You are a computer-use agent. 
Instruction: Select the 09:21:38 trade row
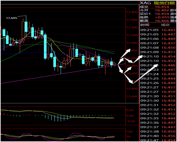click(x=158, y=132)
